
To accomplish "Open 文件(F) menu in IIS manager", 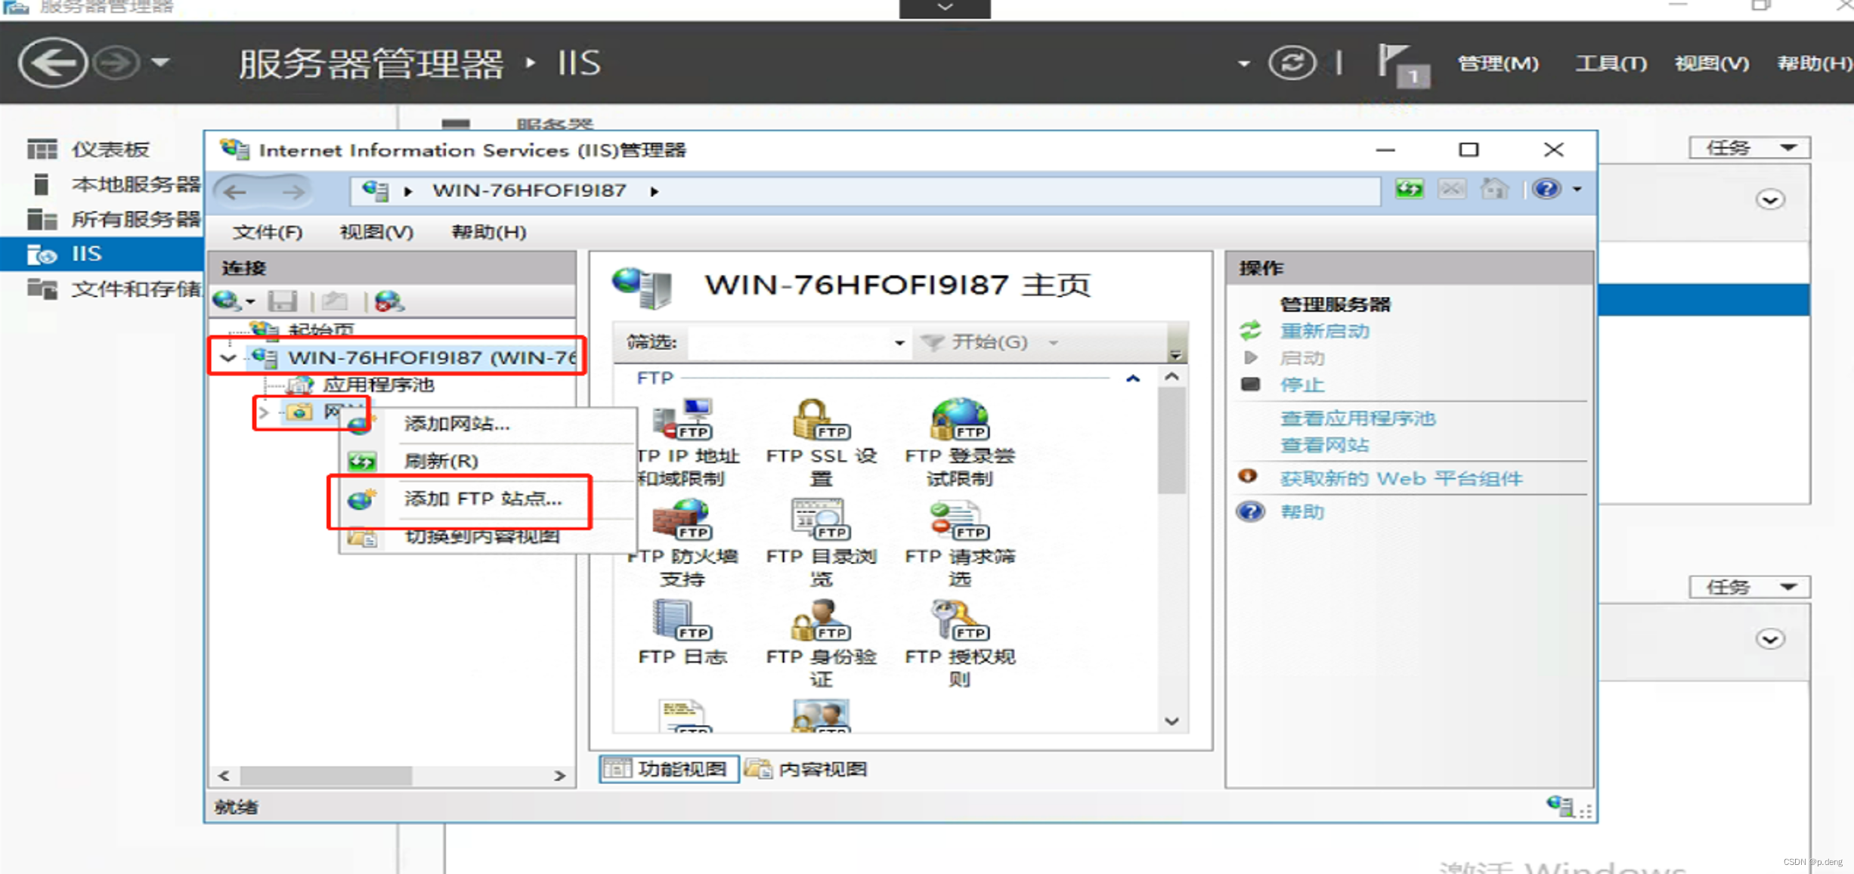I will coord(267,232).
